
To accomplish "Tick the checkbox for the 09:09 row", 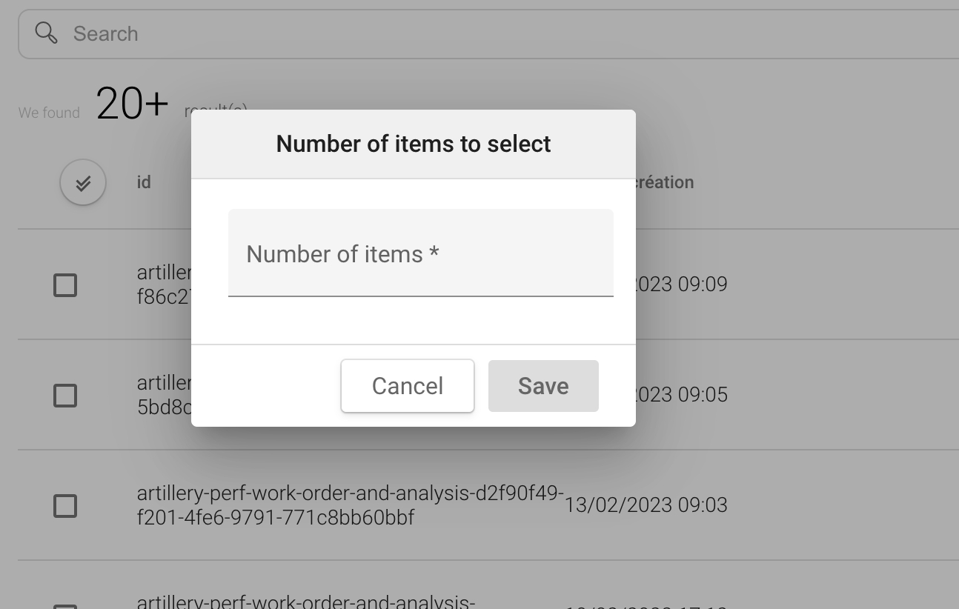I will click(x=65, y=285).
